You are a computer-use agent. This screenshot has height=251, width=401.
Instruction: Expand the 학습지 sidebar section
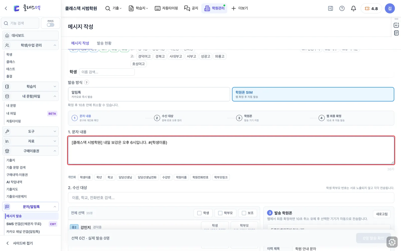pos(31,86)
